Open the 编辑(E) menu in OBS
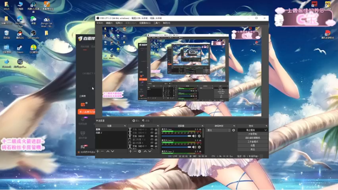 click(x=109, y=23)
